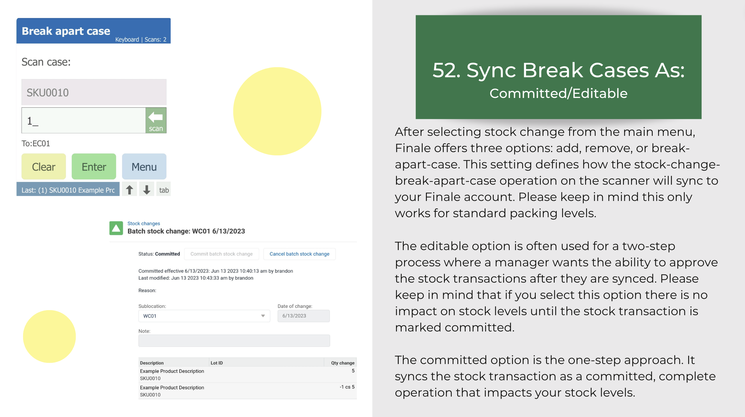The width and height of the screenshot is (745, 417).
Task: Click the Note text field
Action: [x=234, y=341]
